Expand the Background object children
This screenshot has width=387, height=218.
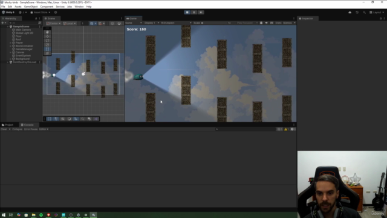pyautogui.click(x=10, y=59)
